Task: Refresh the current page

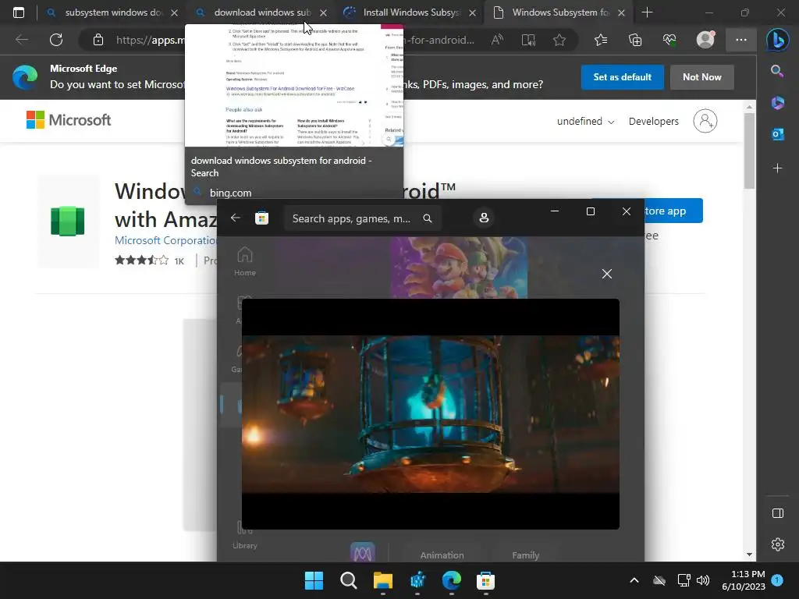Action: (56, 40)
